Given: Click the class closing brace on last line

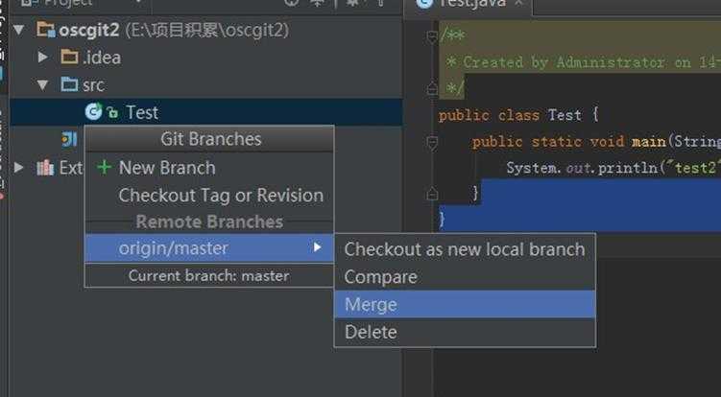Looking at the screenshot, I should pyautogui.click(x=442, y=221).
